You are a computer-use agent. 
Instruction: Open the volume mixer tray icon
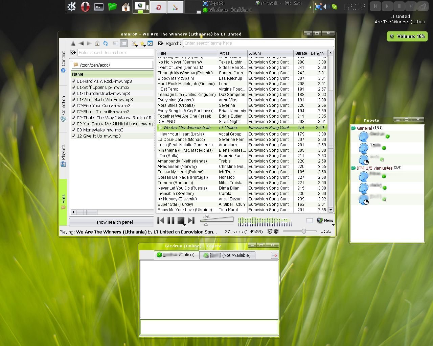(327, 6)
